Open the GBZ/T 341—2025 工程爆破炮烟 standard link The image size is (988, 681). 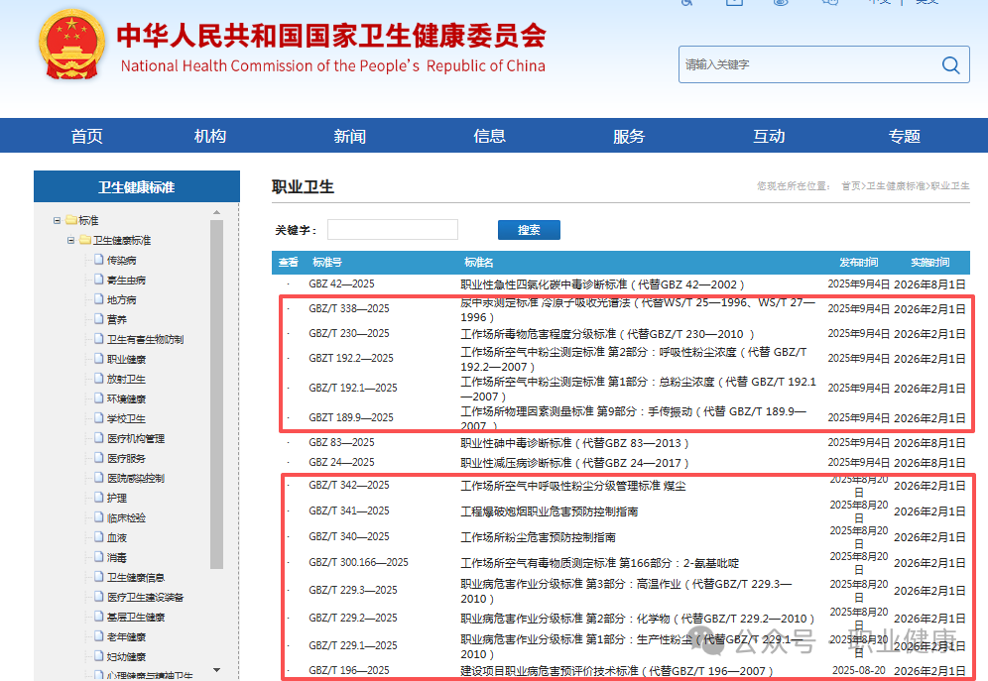[549, 511]
